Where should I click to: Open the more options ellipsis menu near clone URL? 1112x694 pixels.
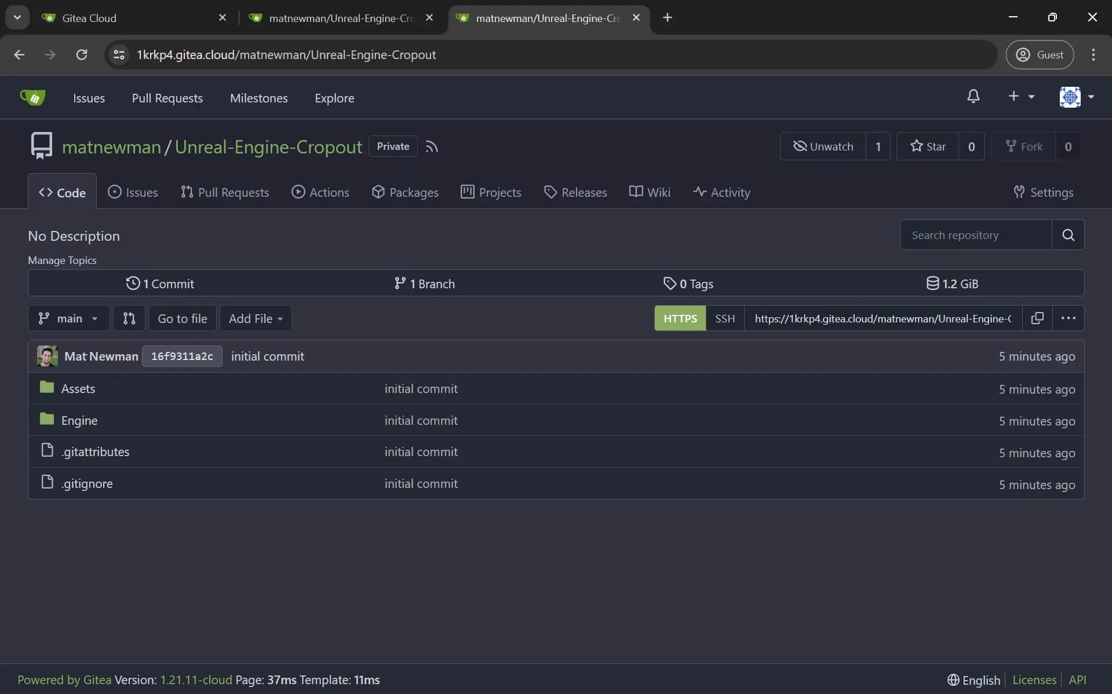[x=1068, y=318]
